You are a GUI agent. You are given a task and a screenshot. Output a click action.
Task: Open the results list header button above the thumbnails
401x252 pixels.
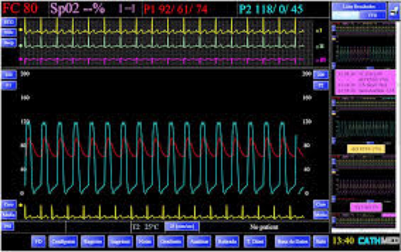(359, 7)
